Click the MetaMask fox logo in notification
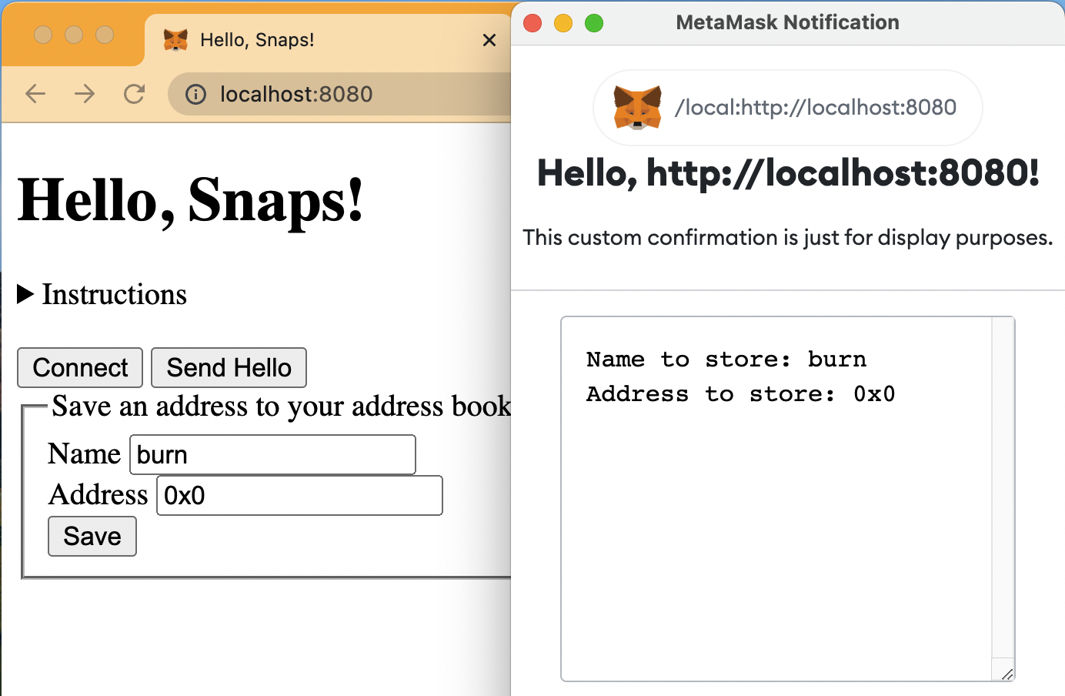The width and height of the screenshot is (1065, 696). [637, 108]
